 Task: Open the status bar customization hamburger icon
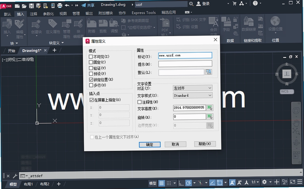tap(300, 182)
